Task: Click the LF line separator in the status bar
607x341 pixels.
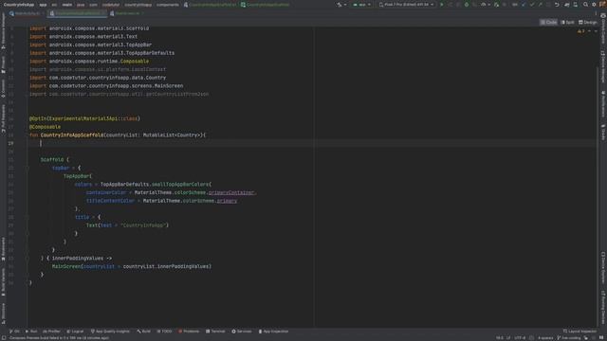Action: (x=508, y=338)
